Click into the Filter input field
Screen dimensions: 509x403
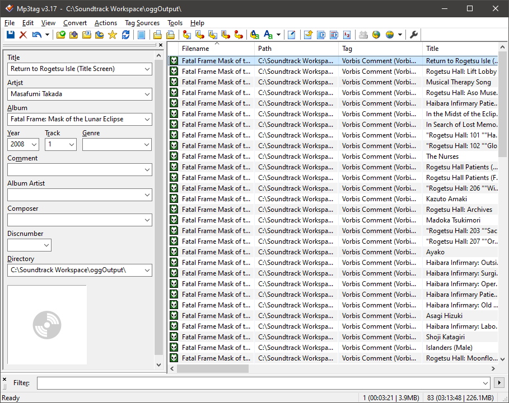(263, 383)
